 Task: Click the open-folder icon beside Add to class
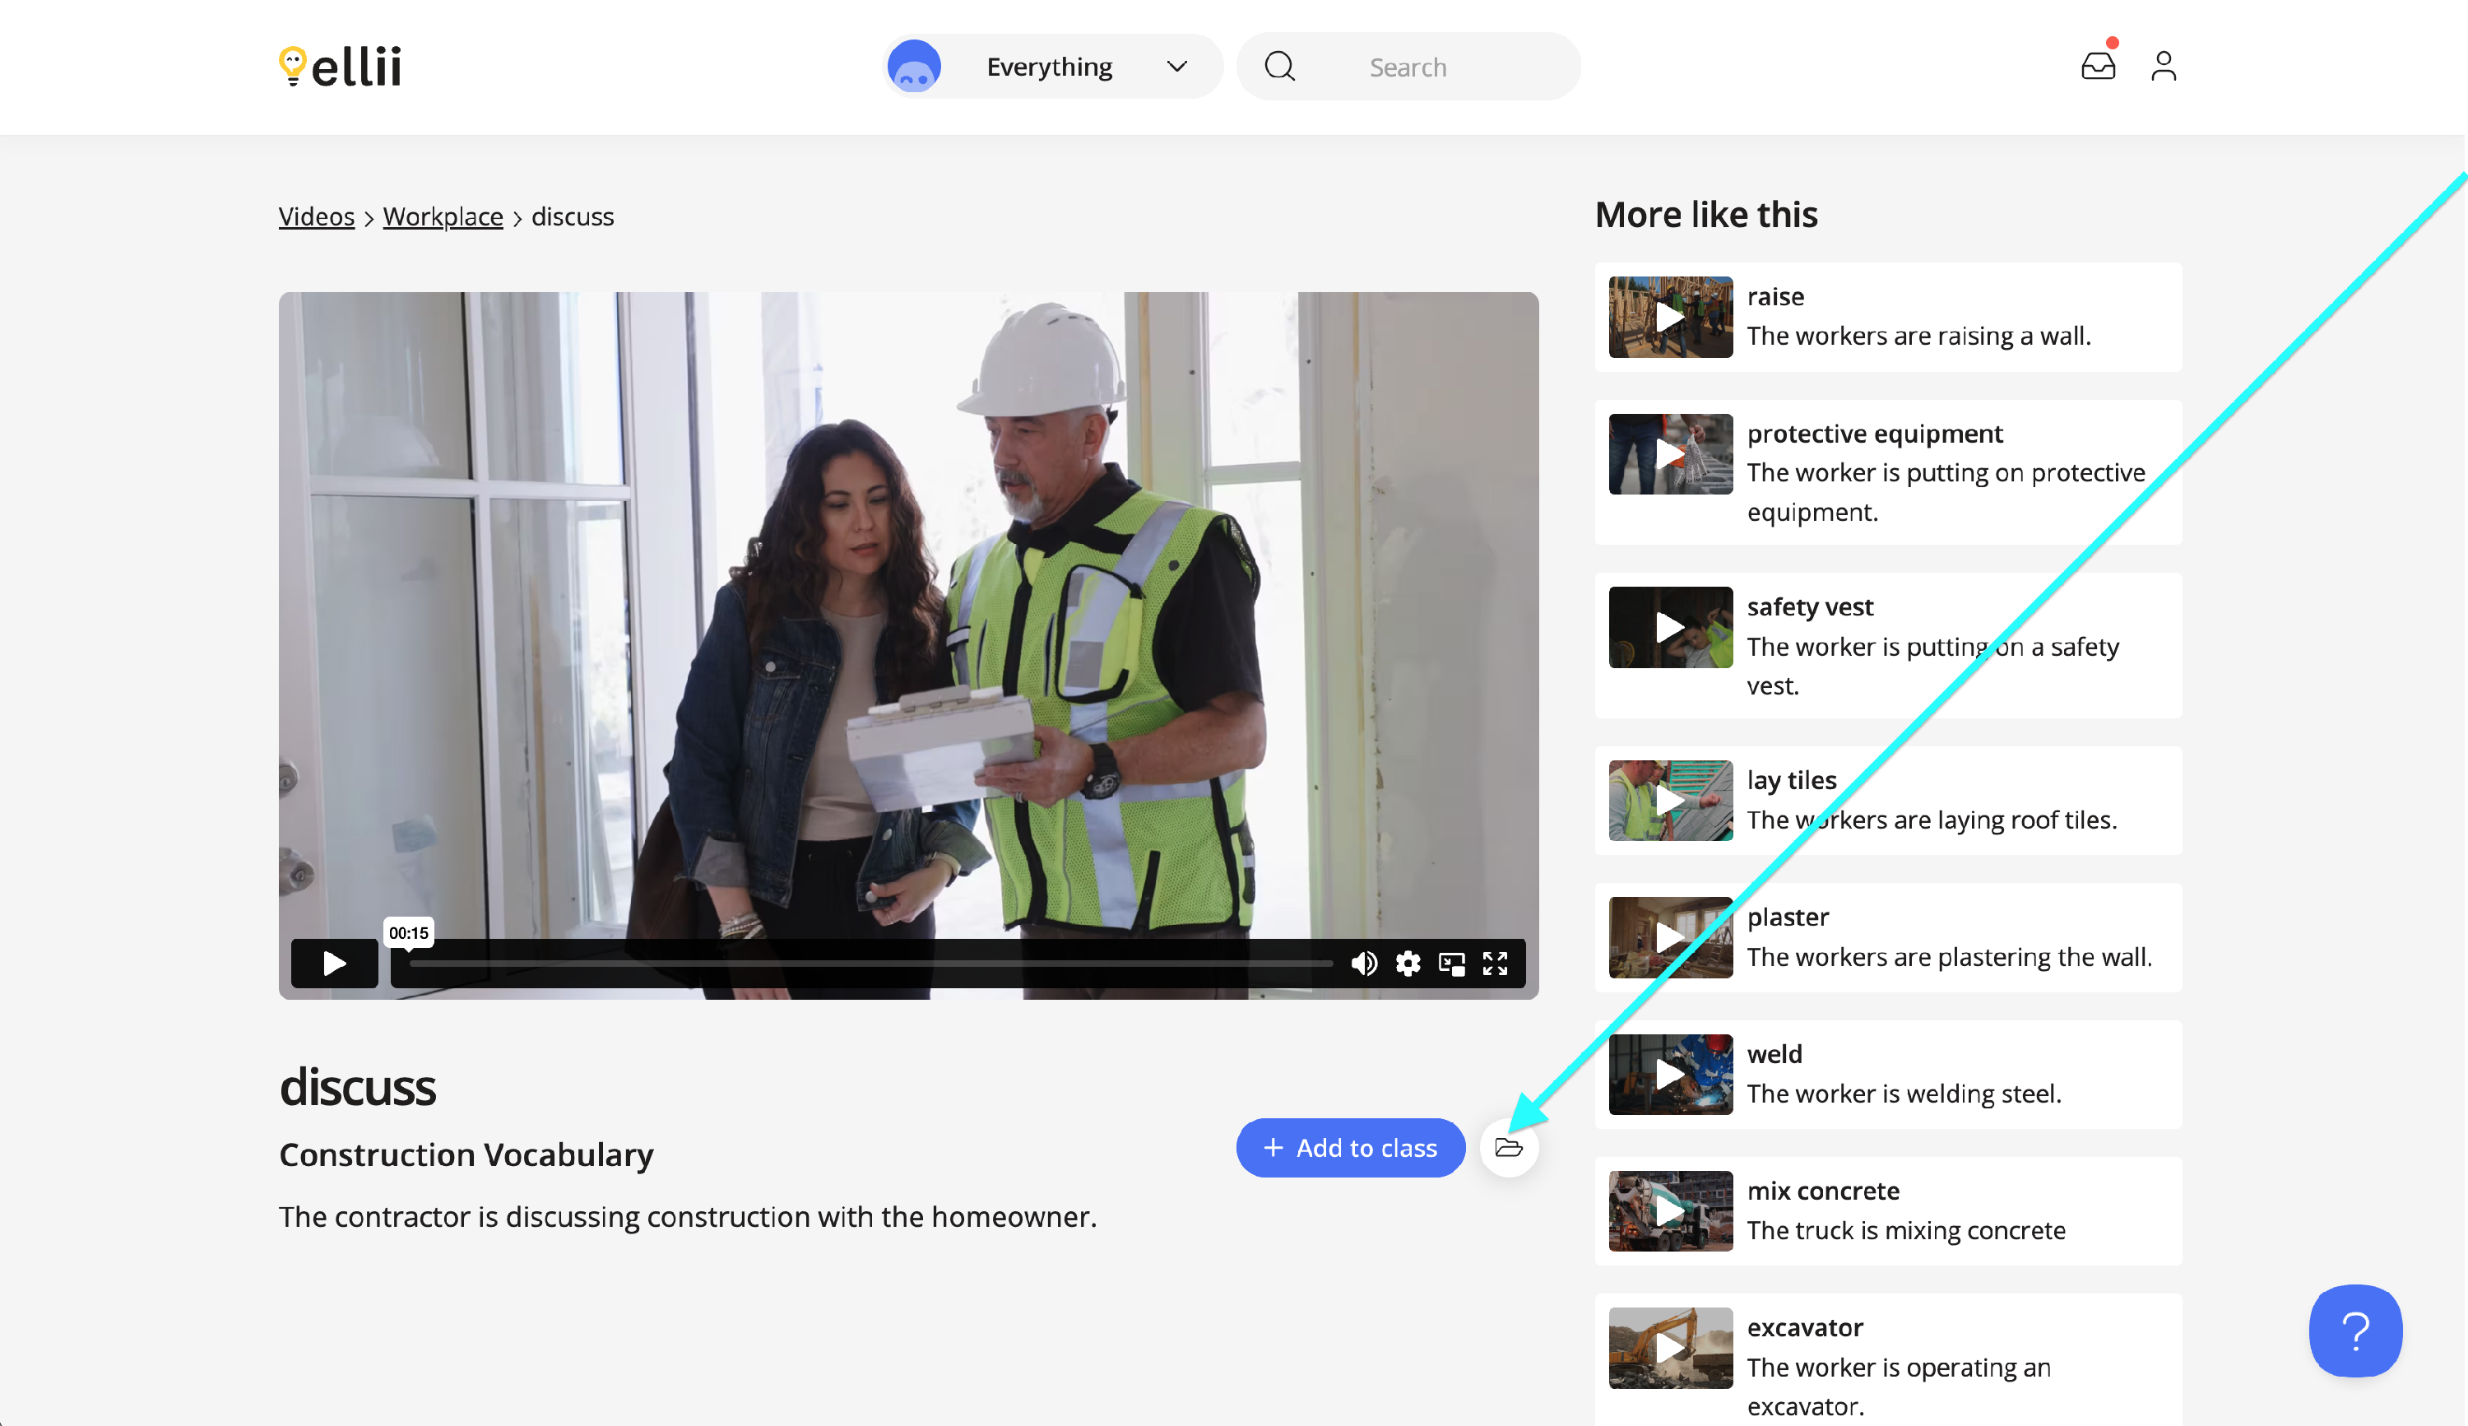(x=1508, y=1148)
